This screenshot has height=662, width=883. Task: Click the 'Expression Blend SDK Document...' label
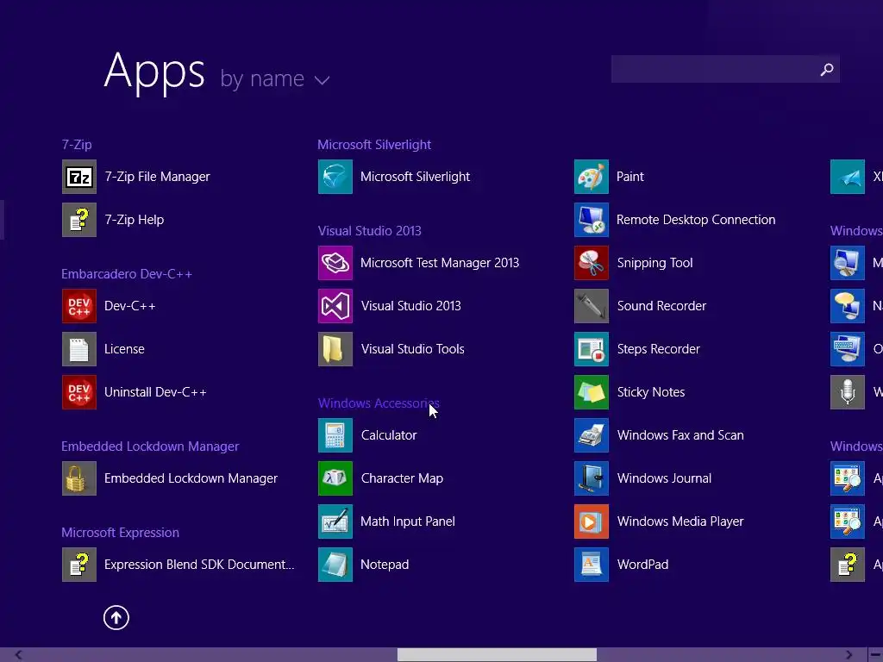pos(199,565)
